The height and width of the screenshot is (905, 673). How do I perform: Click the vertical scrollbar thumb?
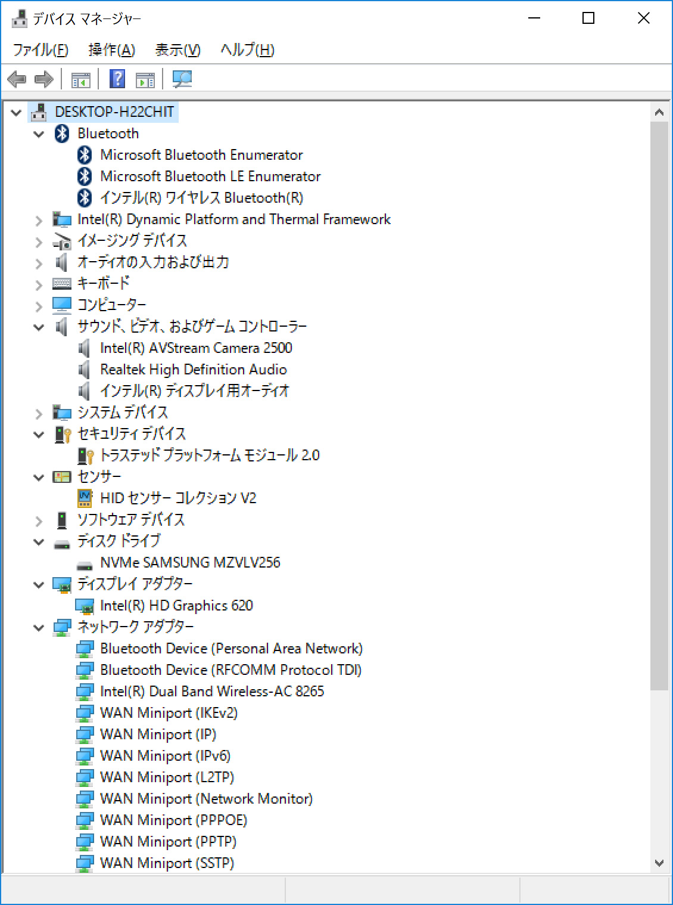659,405
